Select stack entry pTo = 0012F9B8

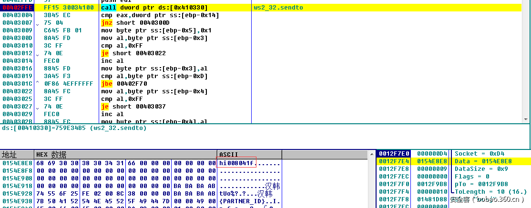481,184
